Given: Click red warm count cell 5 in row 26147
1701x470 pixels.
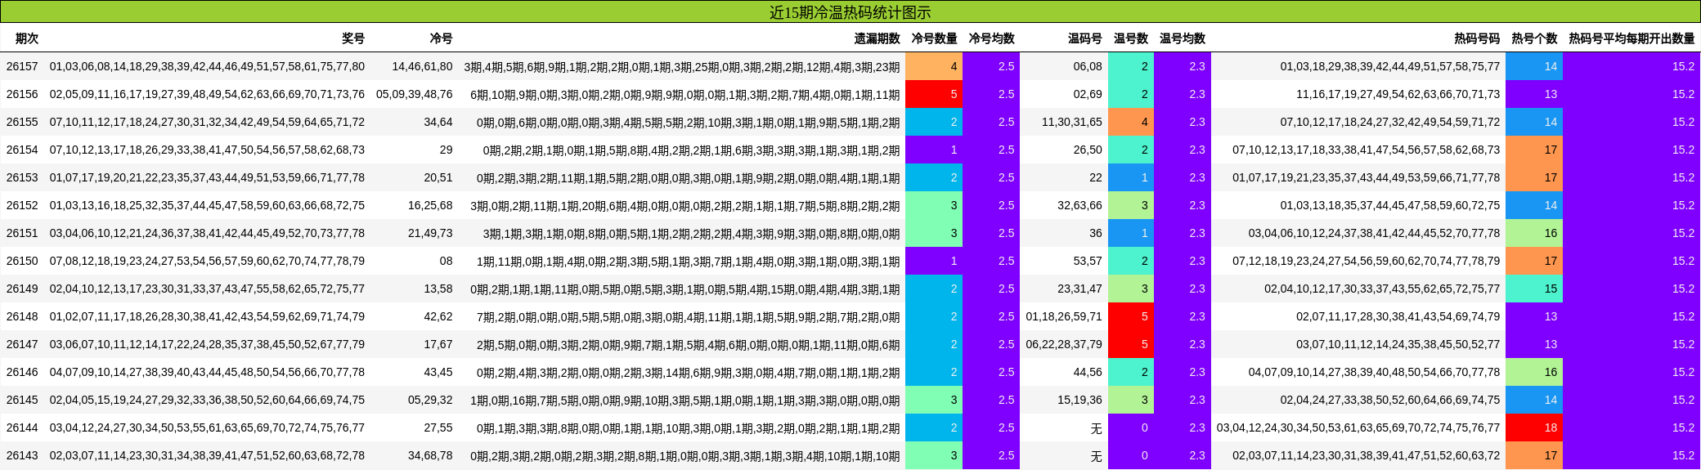Looking at the screenshot, I should [1130, 344].
